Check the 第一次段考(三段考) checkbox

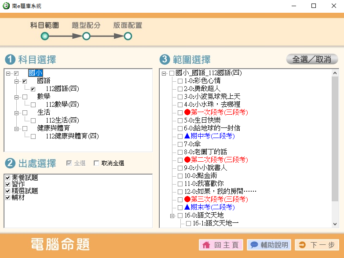pyautogui.click(x=180, y=113)
